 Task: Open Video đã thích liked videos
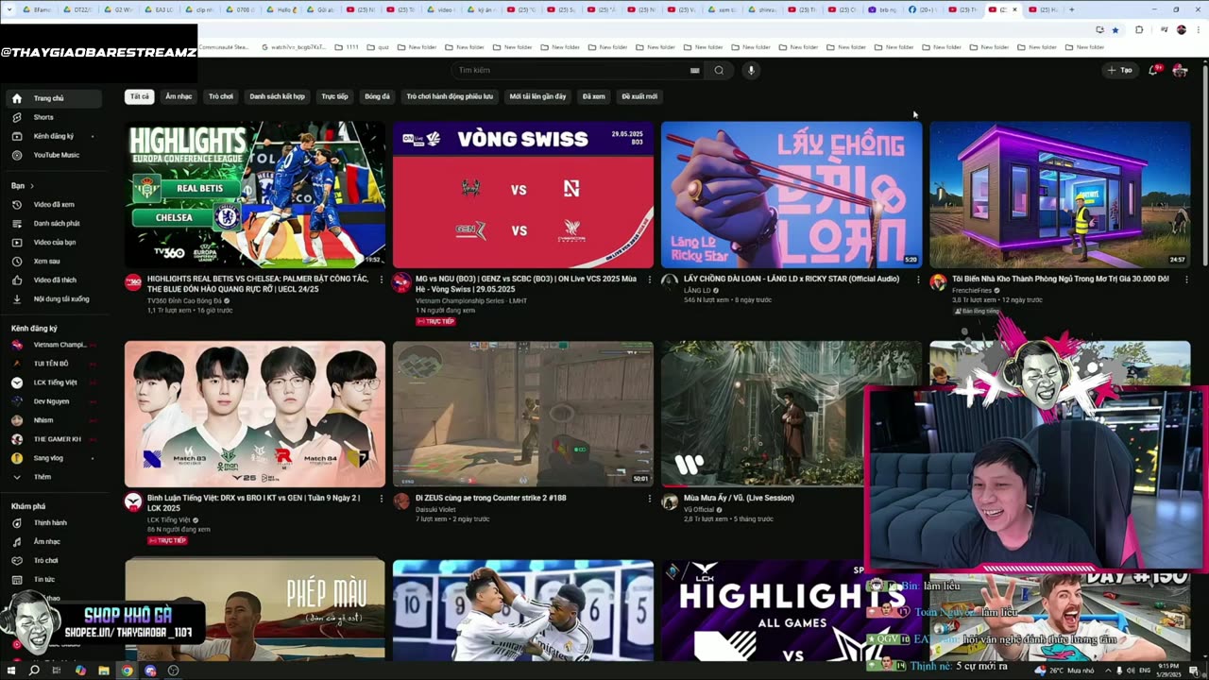(54, 280)
